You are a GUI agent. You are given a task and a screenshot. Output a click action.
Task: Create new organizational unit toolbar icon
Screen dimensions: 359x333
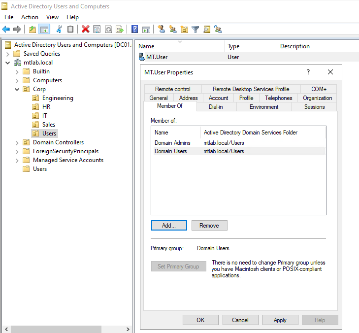tap(184, 30)
